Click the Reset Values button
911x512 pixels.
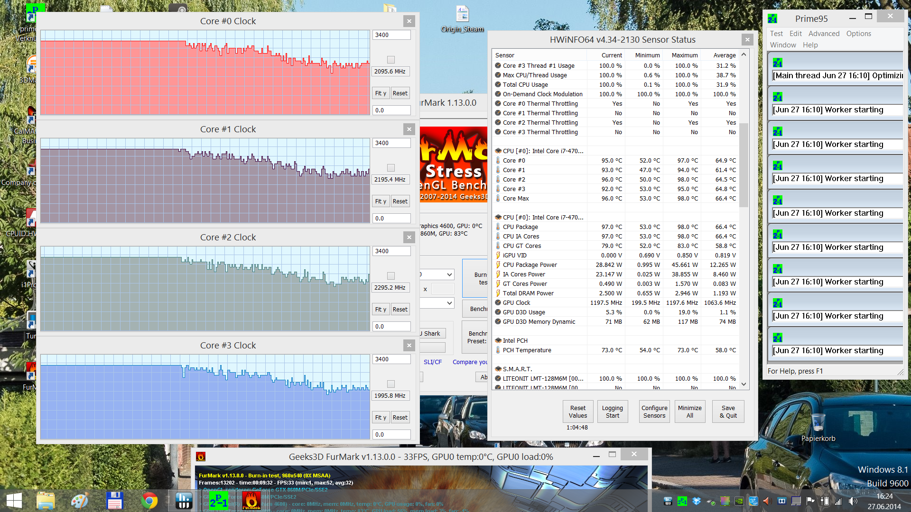577,411
